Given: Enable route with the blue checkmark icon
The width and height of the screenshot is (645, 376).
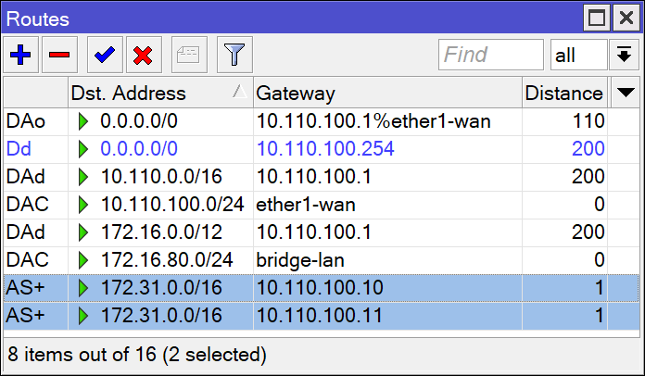Looking at the screenshot, I should coord(105,56).
